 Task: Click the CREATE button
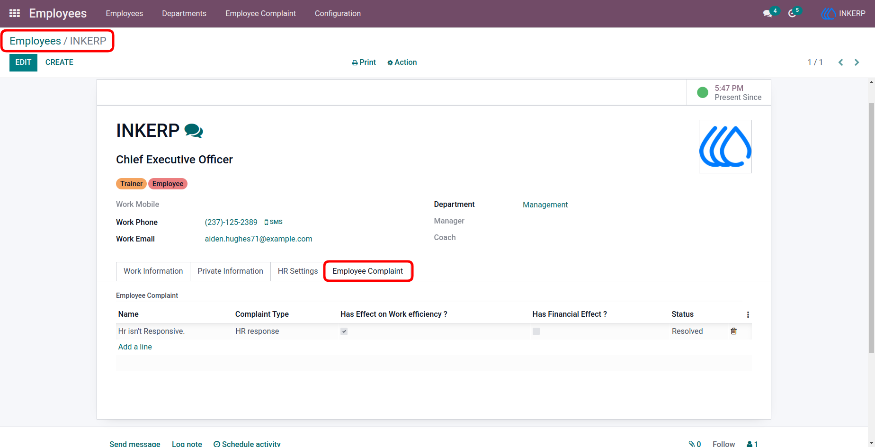pos(59,63)
